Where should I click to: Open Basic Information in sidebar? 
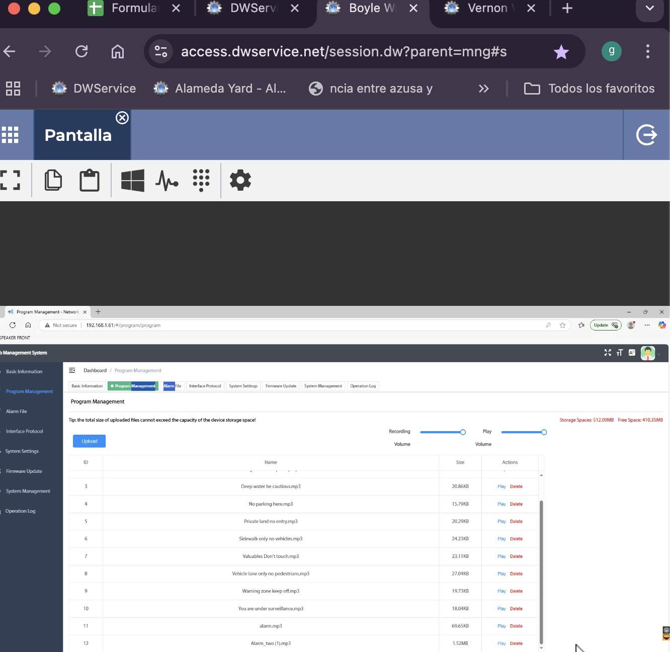[24, 371]
